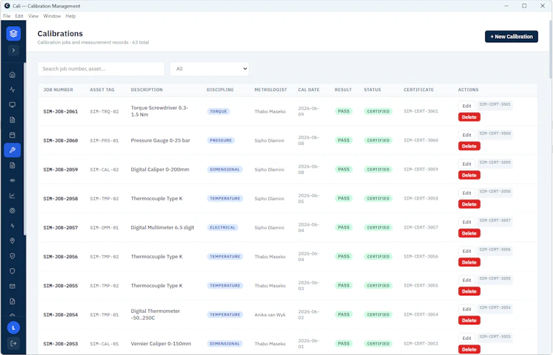The width and height of the screenshot is (553, 355).
Task: Click the Vernier Caliper 0-150mm description
Action: (x=161, y=344)
